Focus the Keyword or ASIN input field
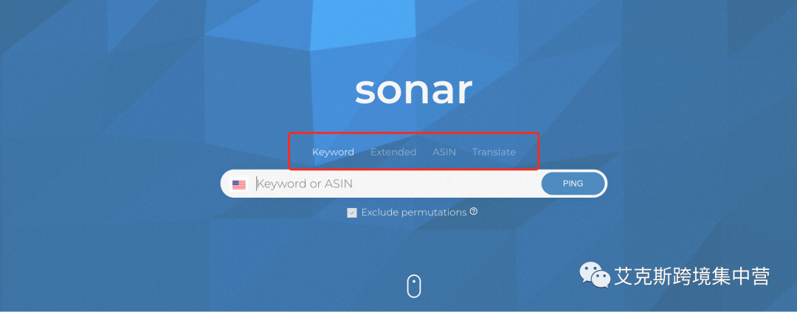Image resolution: width=797 pixels, height=312 pixels. click(395, 184)
